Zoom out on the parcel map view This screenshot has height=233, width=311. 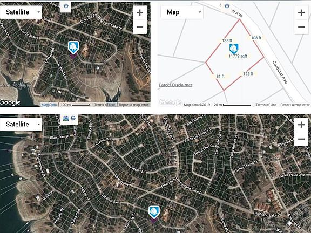point(301,27)
